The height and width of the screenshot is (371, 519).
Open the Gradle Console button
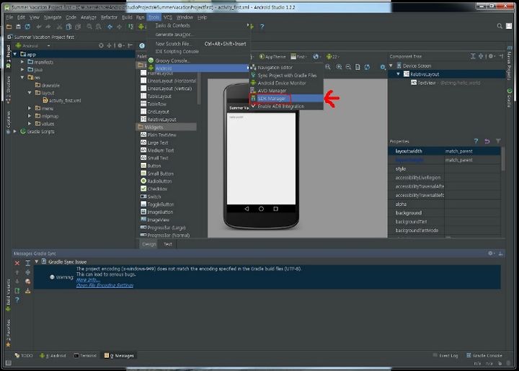coord(484,355)
